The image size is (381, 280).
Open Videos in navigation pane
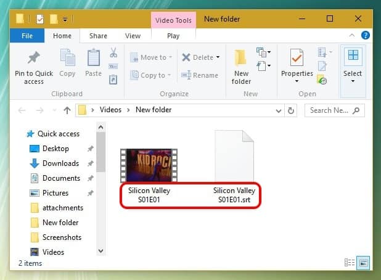(53, 252)
